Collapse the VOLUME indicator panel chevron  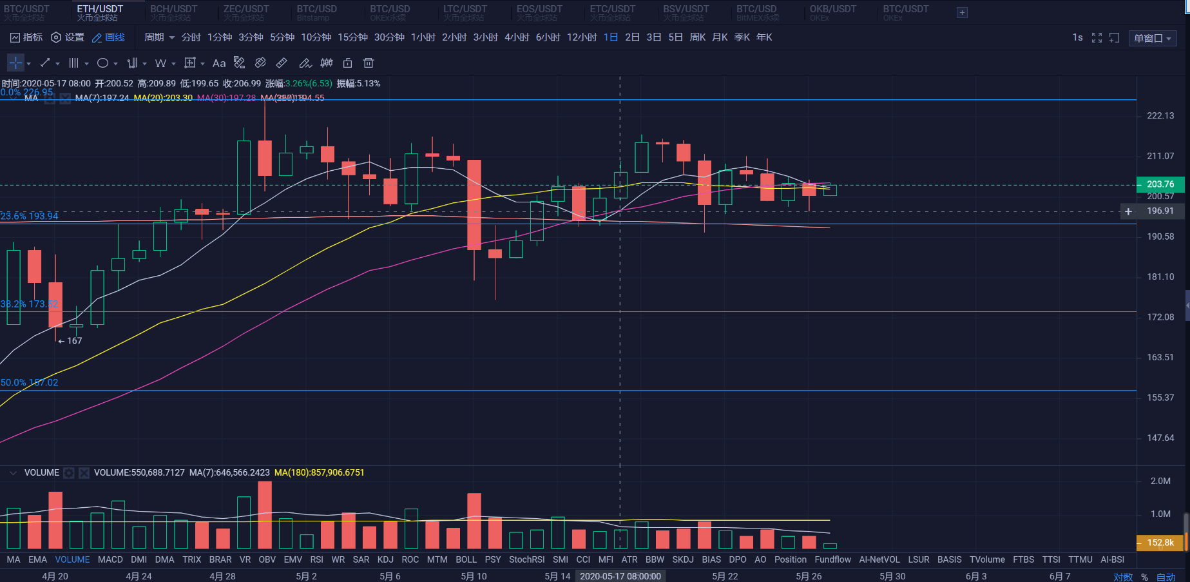[x=13, y=473]
